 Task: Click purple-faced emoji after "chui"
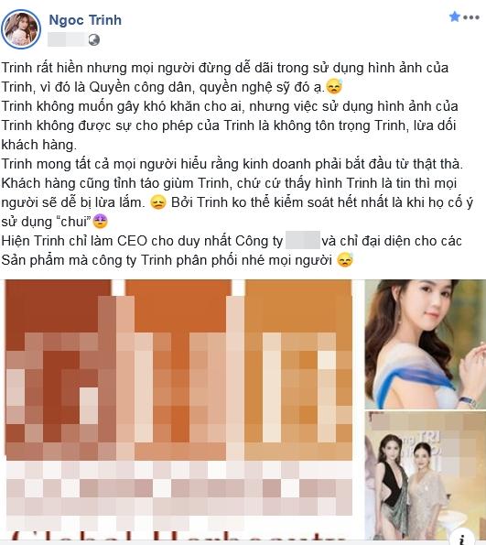(x=100, y=222)
